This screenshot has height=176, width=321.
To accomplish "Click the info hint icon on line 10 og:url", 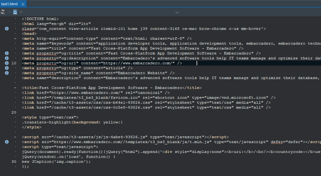I will click(7, 63).
